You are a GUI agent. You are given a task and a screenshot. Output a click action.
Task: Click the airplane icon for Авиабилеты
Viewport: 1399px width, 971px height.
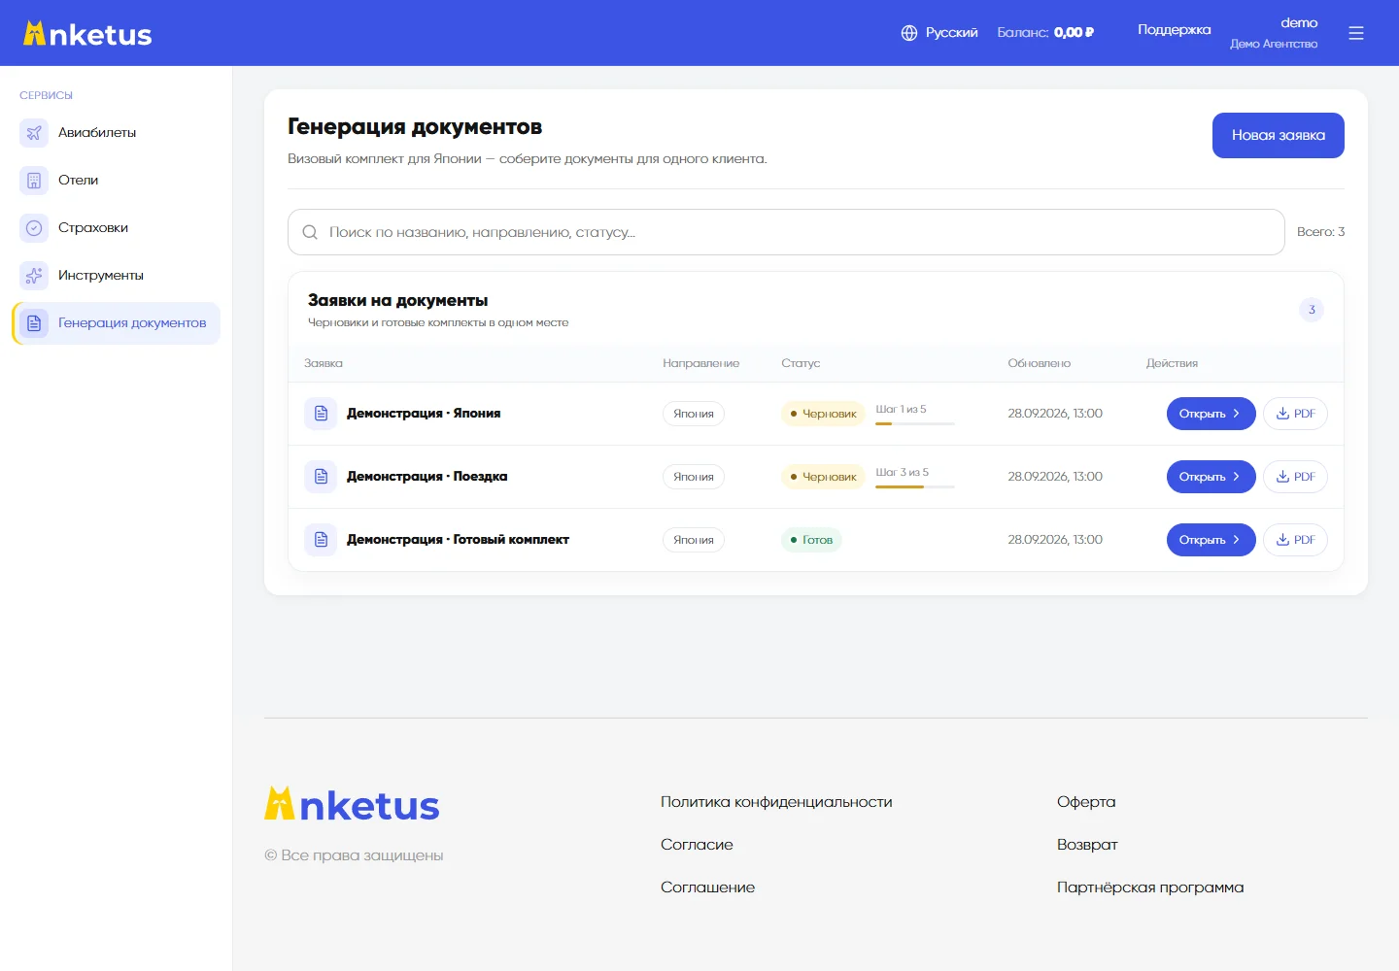click(34, 133)
